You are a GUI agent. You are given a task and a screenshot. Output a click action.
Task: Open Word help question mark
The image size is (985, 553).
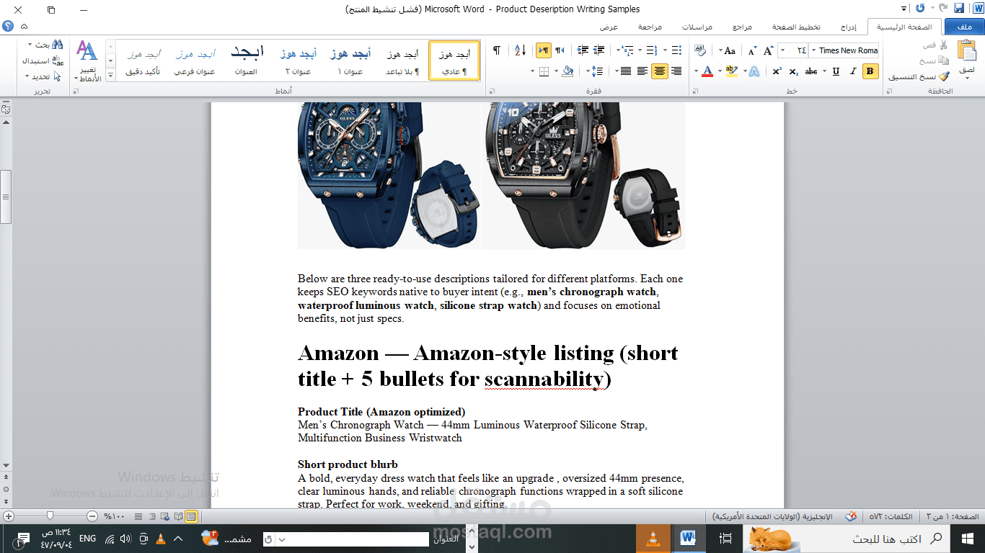(8, 26)
